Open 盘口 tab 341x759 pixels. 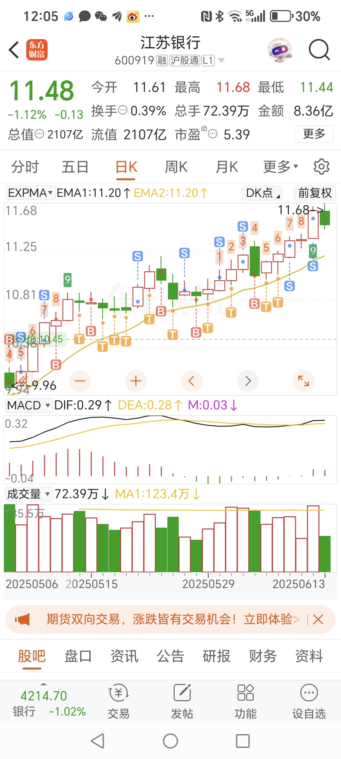(78, 656)
